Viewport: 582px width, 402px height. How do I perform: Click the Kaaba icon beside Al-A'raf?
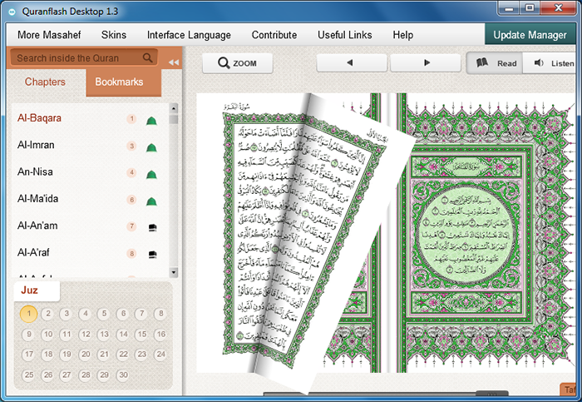point(152,254)
